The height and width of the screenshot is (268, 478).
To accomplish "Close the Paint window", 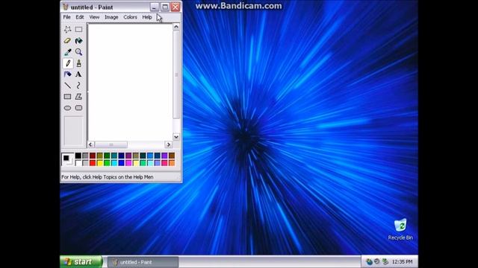I will [176, 7].
